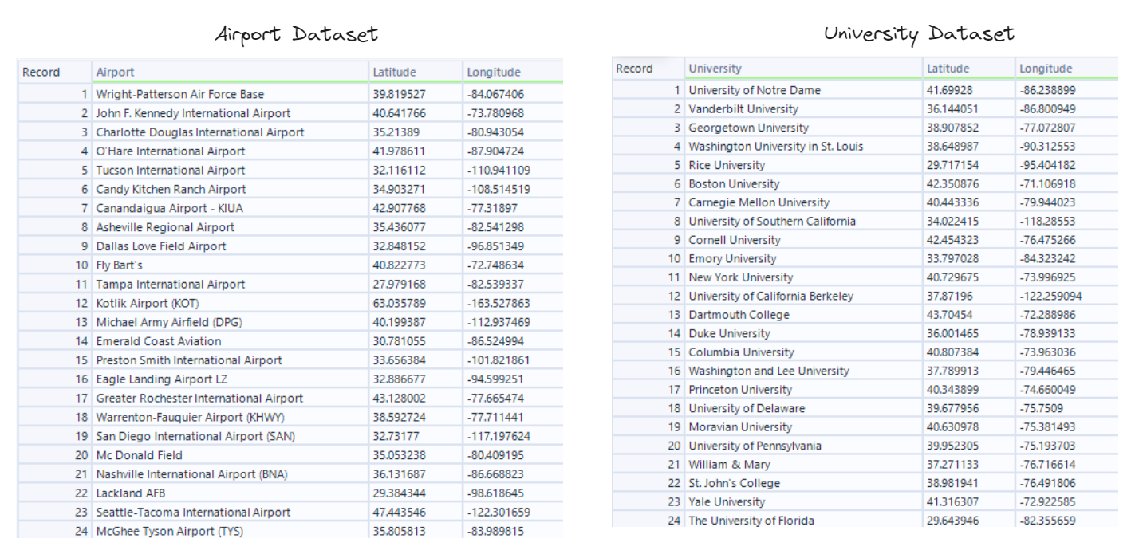Image resolution: width=1135 pixels, height=554 pixels.
Task: Click the Airport Dataset title text
Action: 297,34
